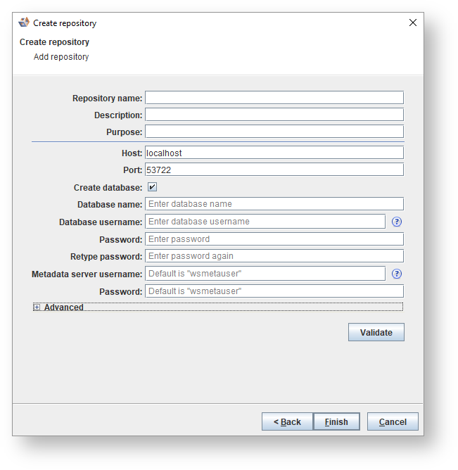458x470 pixels.
Task: Select the Purpose input field
Action: coord(274,132)
